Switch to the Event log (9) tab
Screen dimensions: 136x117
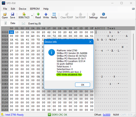[x=31, y=24]
